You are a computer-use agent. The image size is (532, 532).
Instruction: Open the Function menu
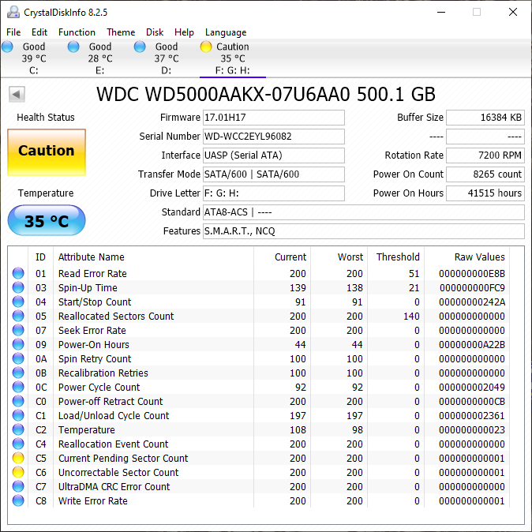point(77,32)
